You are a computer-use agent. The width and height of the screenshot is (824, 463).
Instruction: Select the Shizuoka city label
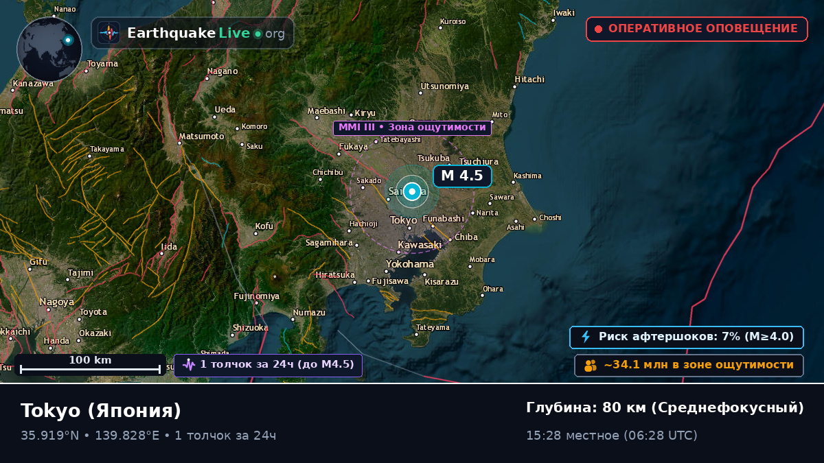pyautogui.click(x=251, y=328)
